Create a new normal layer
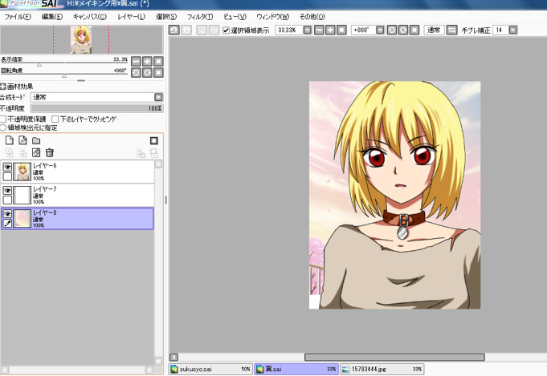 click(10, 140)
